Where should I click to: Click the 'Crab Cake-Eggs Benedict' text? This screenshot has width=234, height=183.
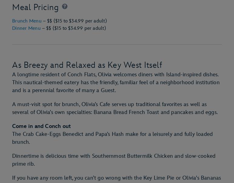click(x=57, y=134)
